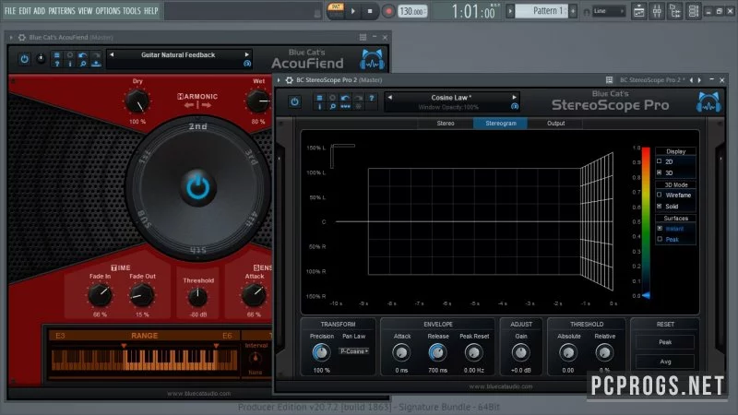Click StereoScope undo icon
Viewport: 738px width, 415px height.
tap(345, 98)
